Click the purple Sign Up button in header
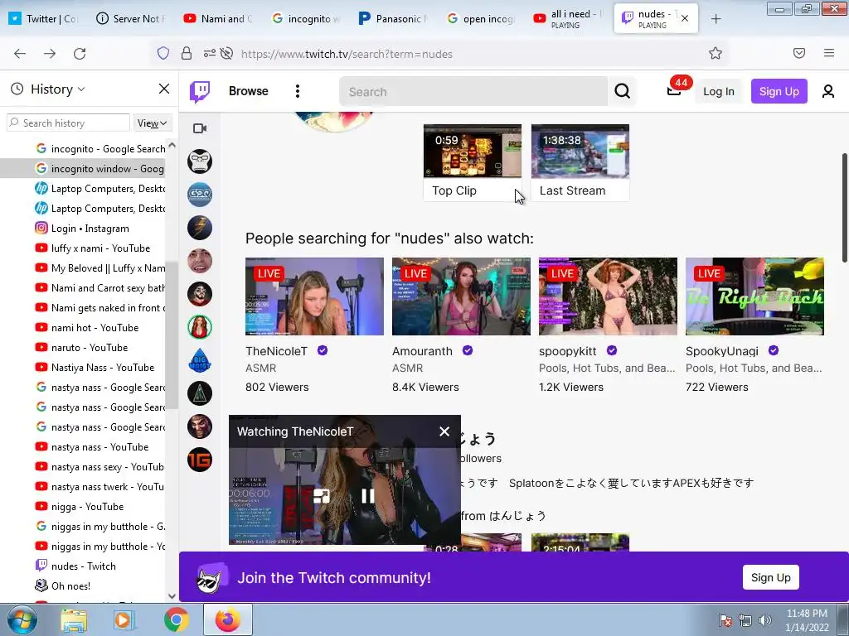 coord(779,91)
